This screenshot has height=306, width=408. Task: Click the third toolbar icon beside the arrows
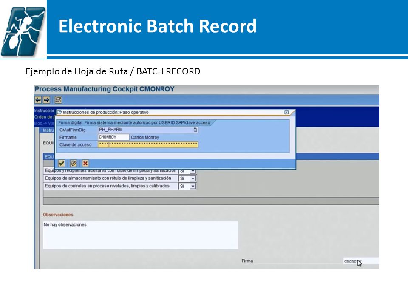tap(58, 100)
